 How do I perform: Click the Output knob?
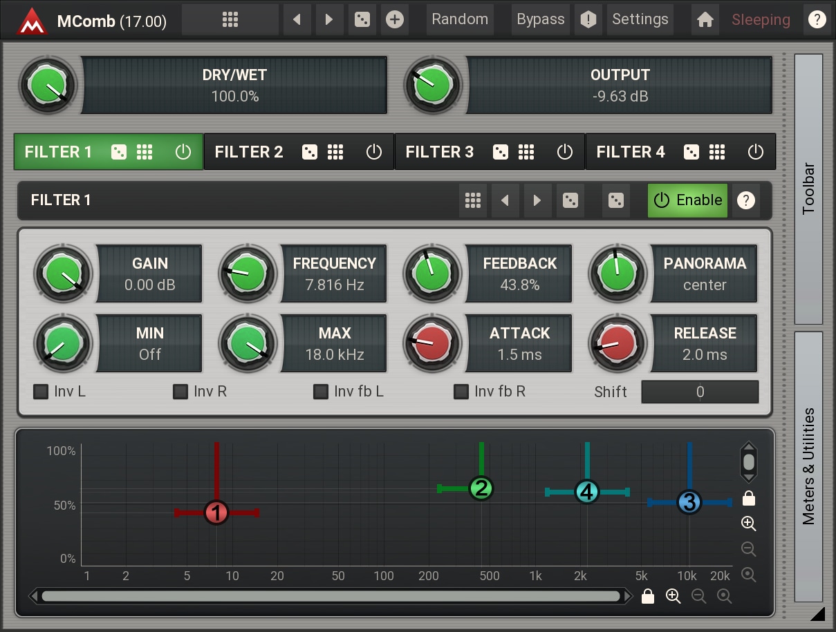433,86
